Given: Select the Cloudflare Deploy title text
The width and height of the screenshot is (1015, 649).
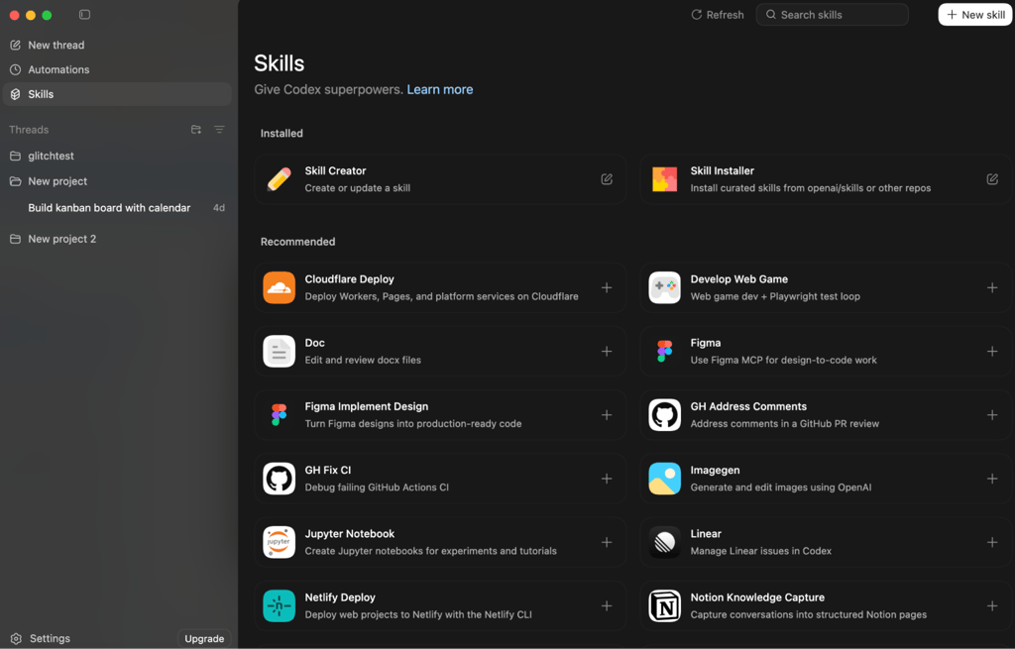Looking at the screenshot, I should (350, 278).
